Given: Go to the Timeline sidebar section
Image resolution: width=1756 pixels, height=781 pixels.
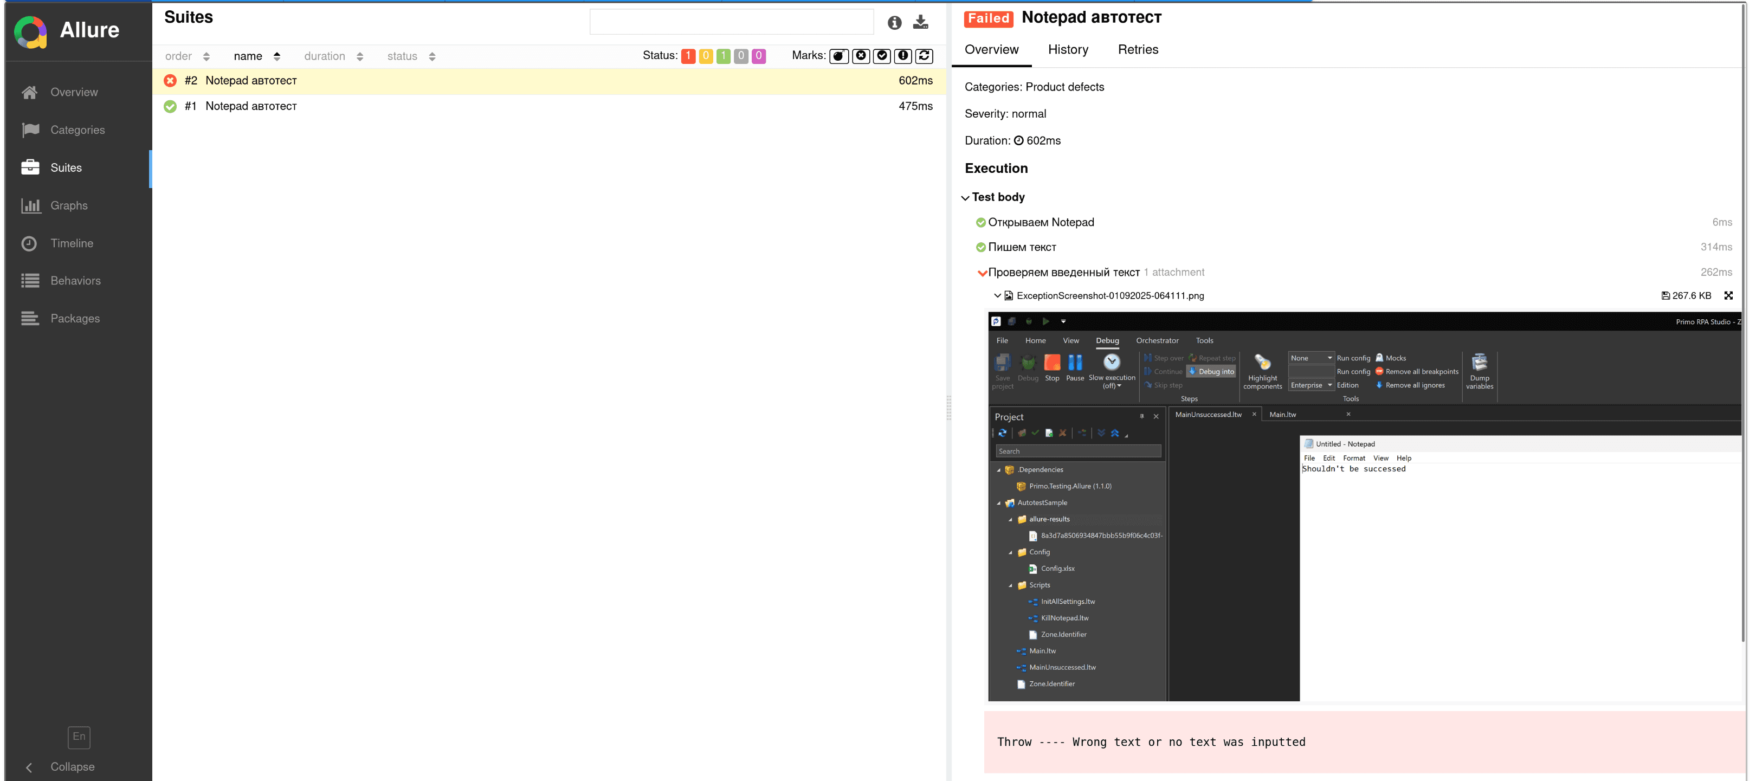Looking at the screenshot, I should click(71, 243).
